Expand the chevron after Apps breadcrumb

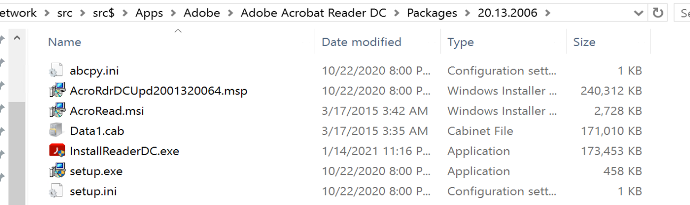coord(172,13)
